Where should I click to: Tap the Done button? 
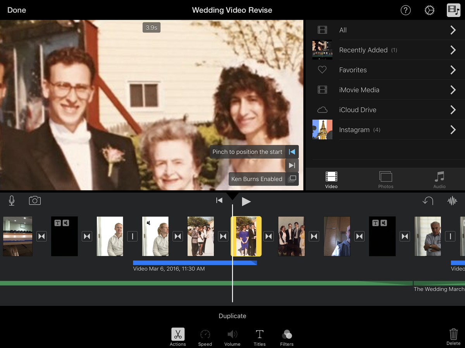click(17, 10)
